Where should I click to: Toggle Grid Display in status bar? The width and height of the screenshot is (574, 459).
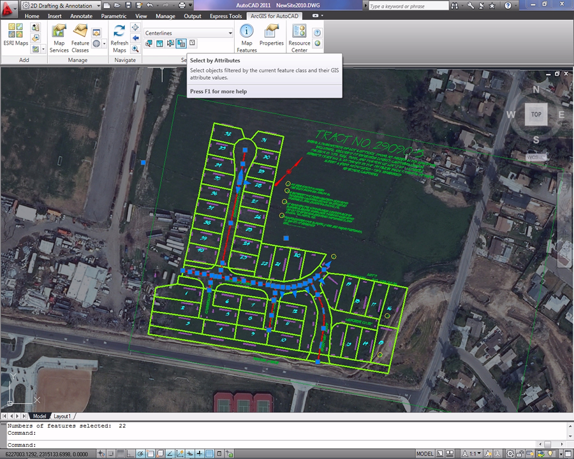pos(121,454)
